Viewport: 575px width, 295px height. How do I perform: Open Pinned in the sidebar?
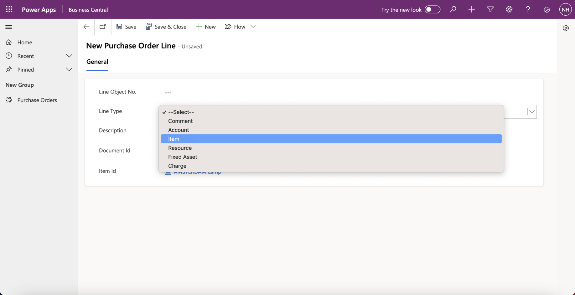click(26, 69)
